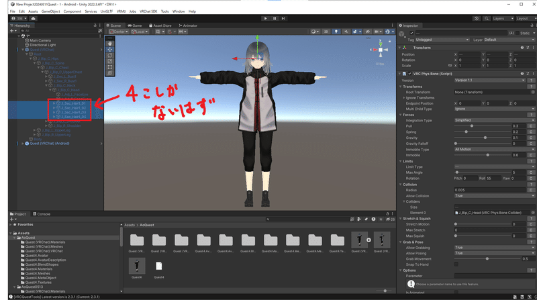Toggle scene lighting lightbulb

(x=336, y=32)
